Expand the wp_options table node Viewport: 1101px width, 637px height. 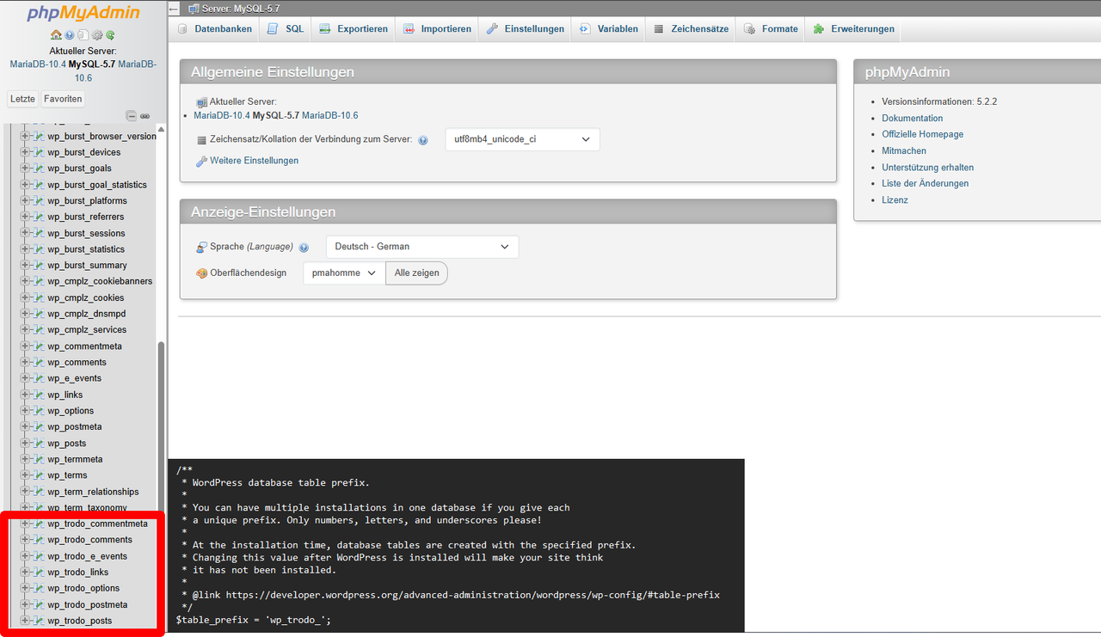pyautogui.click(x=25, y=411)
